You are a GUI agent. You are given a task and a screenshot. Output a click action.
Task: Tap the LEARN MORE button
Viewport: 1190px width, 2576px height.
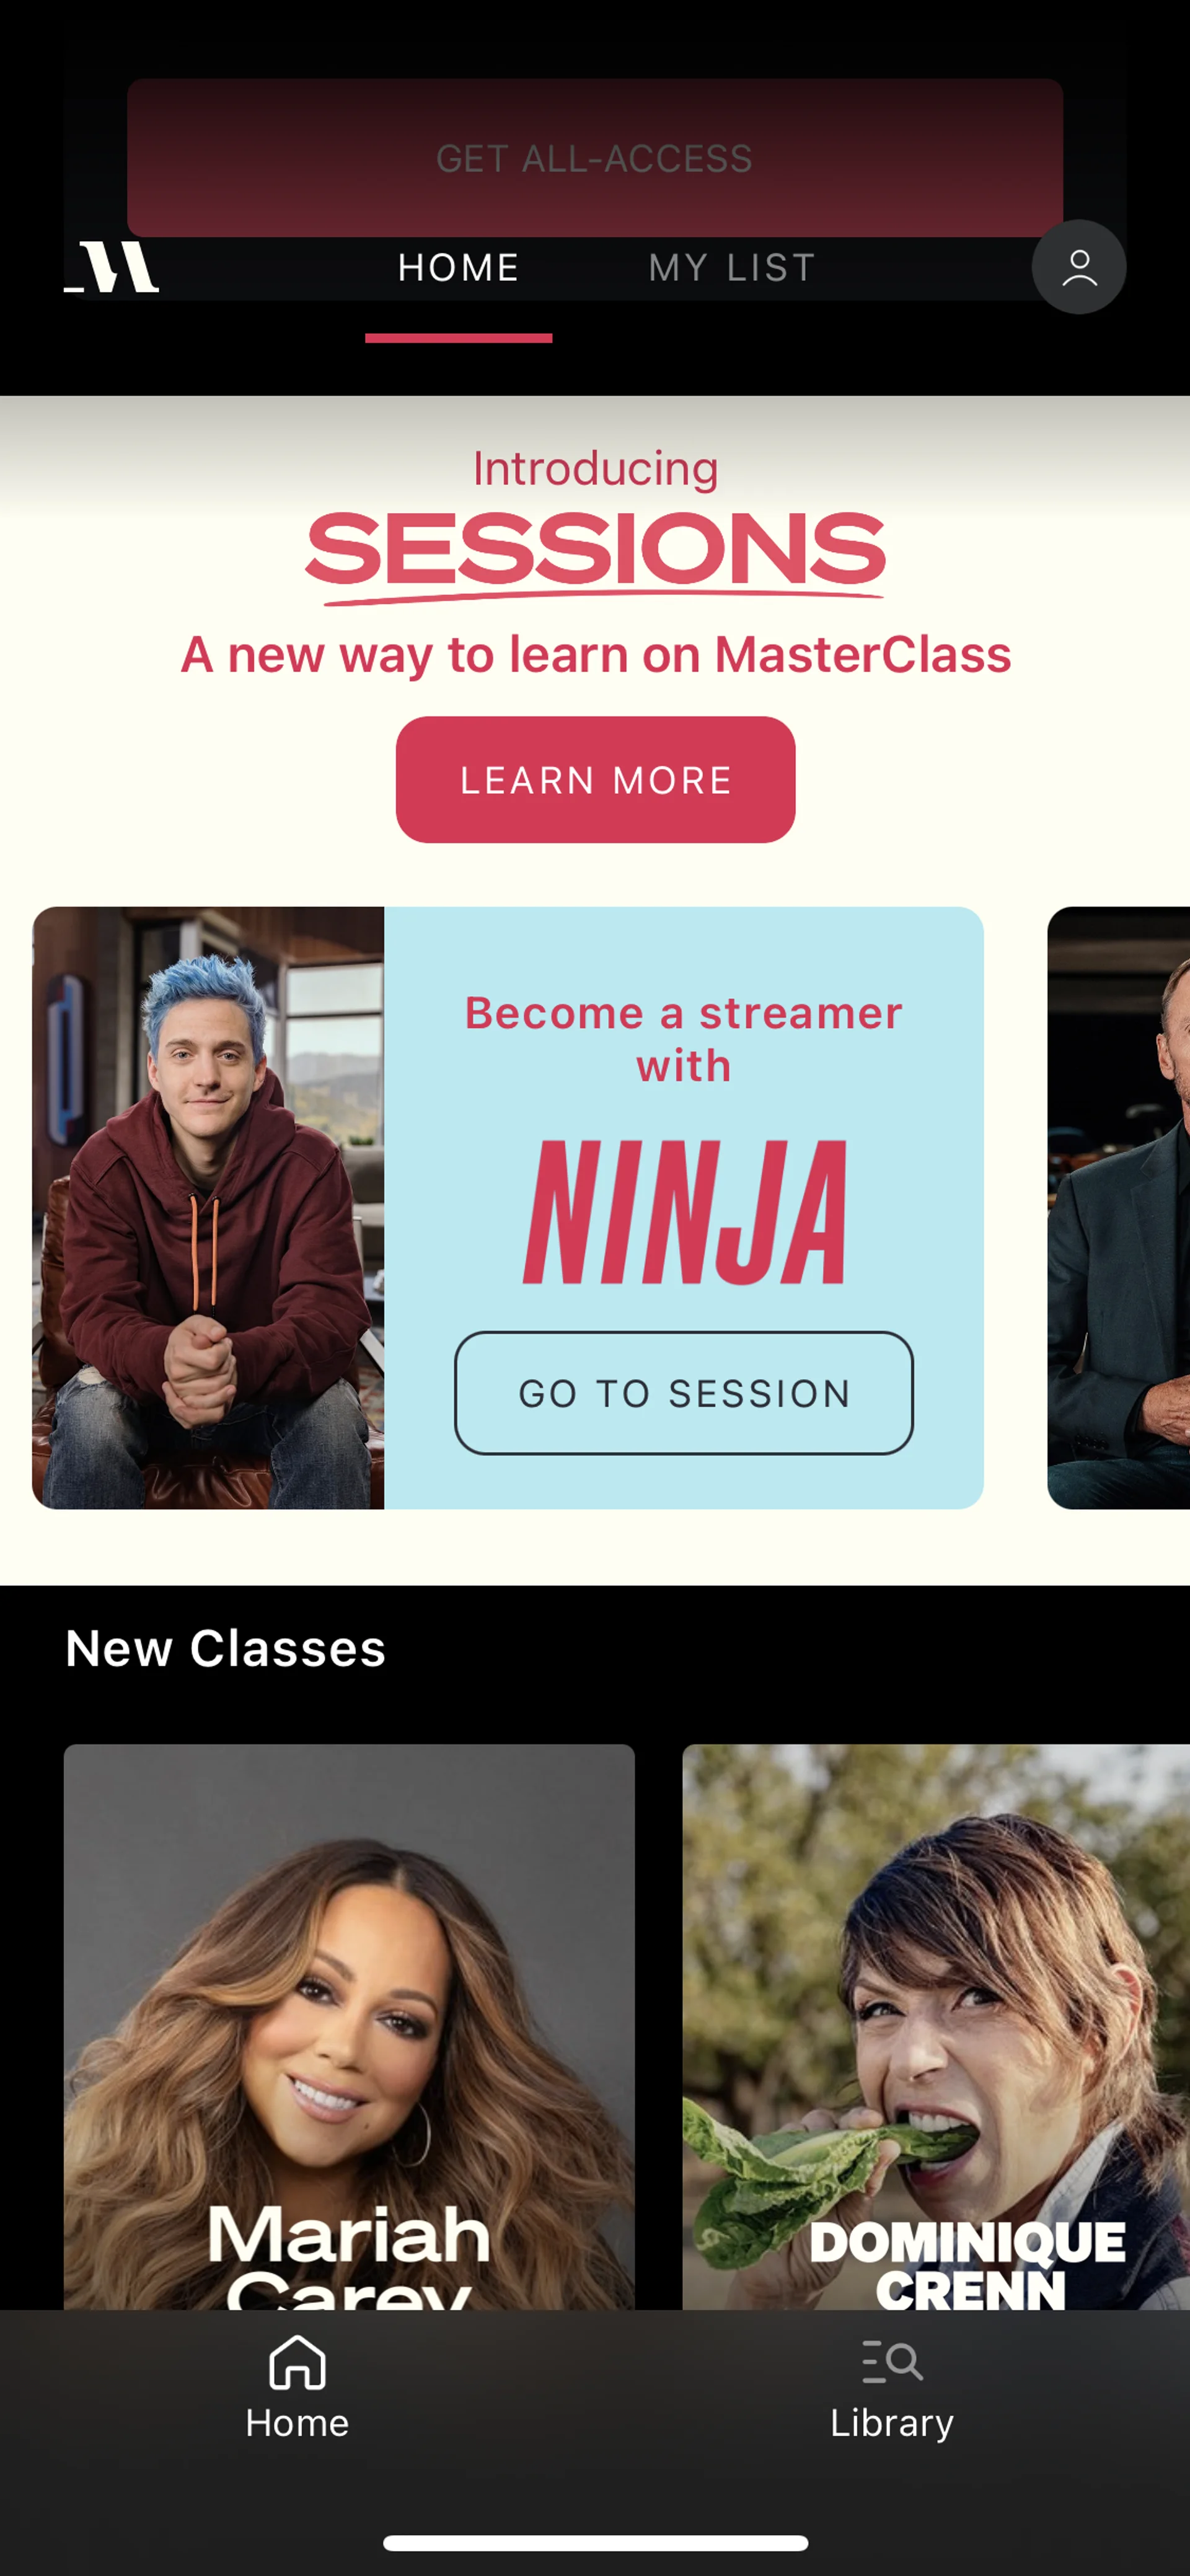[595, 779]
